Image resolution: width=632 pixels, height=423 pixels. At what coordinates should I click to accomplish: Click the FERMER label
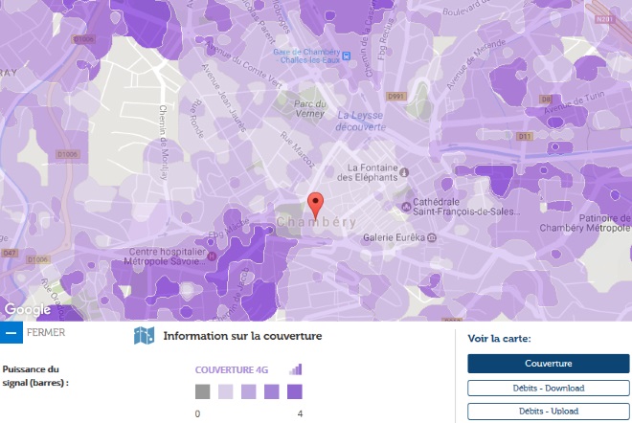tap(46, 333)
